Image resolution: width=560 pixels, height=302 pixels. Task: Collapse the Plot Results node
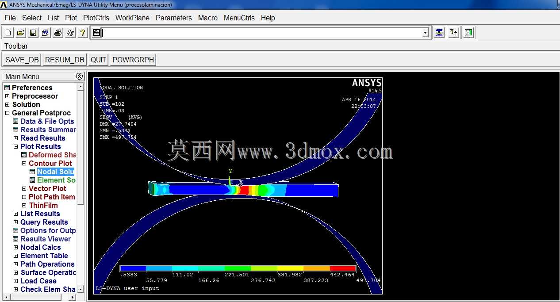(15, 146)
